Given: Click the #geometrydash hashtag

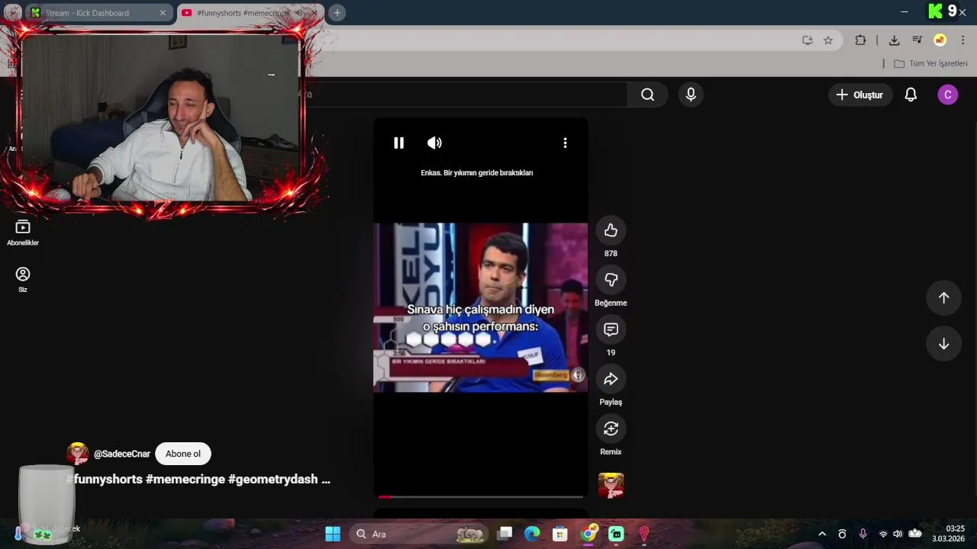Looking at the screenshot, I should (x=272, y=479).
